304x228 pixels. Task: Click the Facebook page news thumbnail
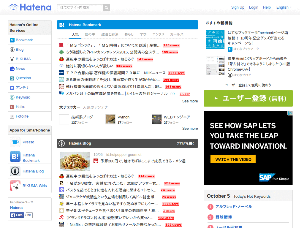[x=215, y=39]
